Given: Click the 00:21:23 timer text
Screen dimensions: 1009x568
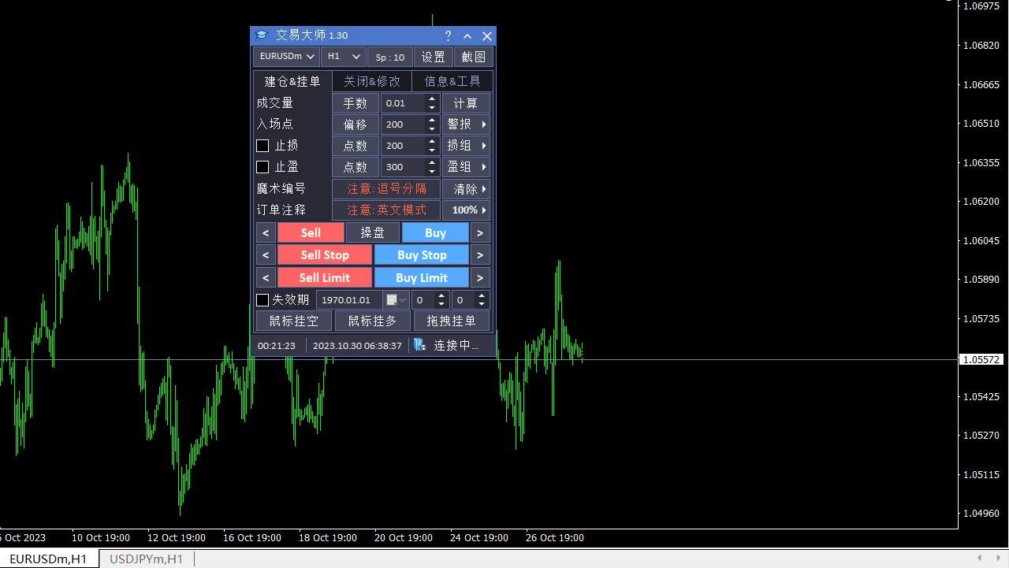Looking at the screenshot, I should pyautogui.click(x=277, y=346).
